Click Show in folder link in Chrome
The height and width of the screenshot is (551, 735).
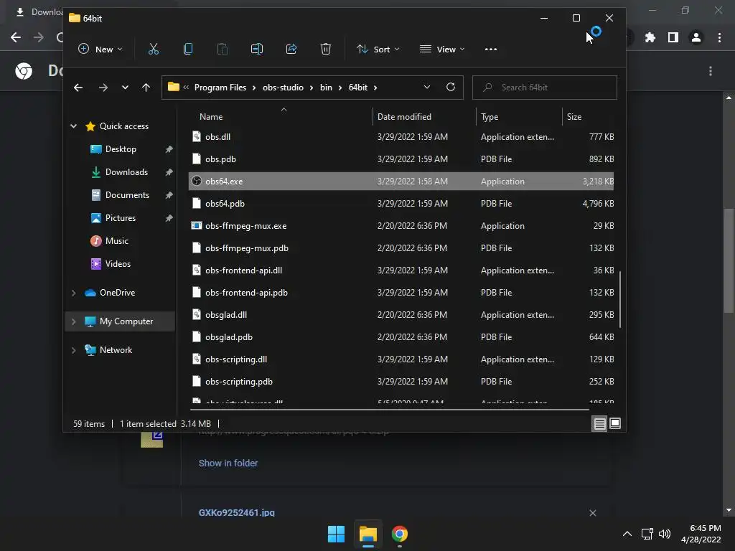(x=228, y=463)
